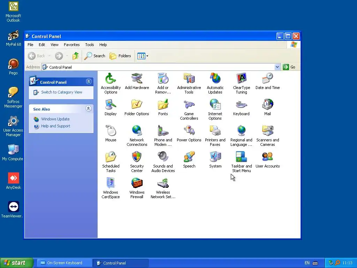This screenshot has width=357, height=268.
Task: Open the Help menu
Action: point(103,45)
